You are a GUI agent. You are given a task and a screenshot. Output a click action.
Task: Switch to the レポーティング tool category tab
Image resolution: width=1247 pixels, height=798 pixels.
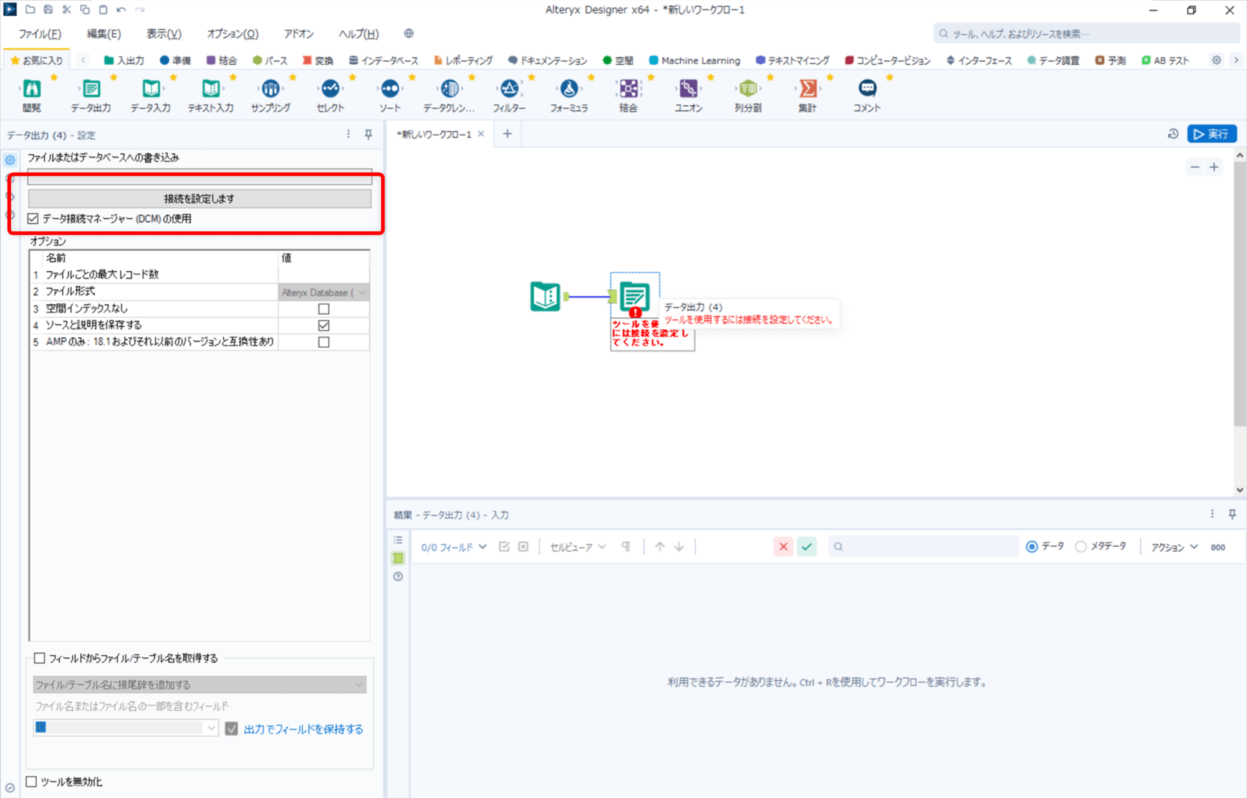(463, 60)
